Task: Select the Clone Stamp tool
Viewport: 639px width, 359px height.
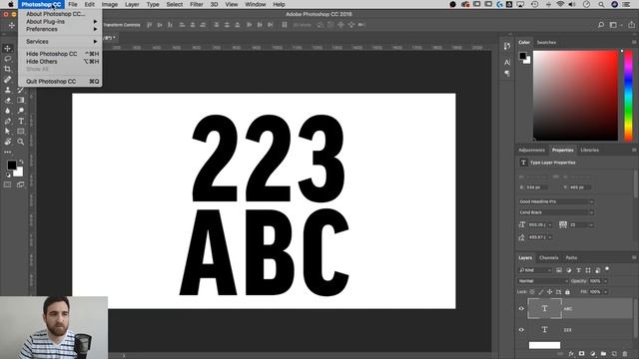Action: point(8,90)
